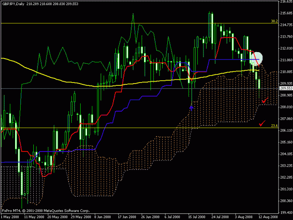Click the 26 Jun 2008 date label
This screenshot has width=293, height=220.
pos(150,217)
